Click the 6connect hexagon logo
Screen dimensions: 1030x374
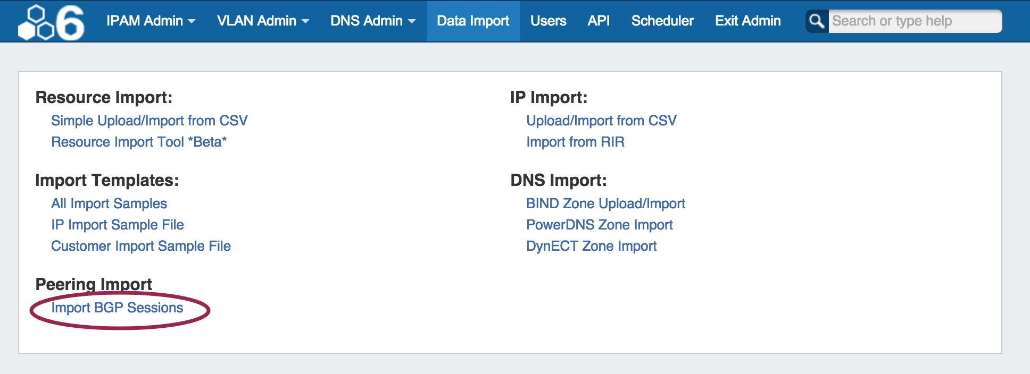pyautogui.click(x=51, y=22)
